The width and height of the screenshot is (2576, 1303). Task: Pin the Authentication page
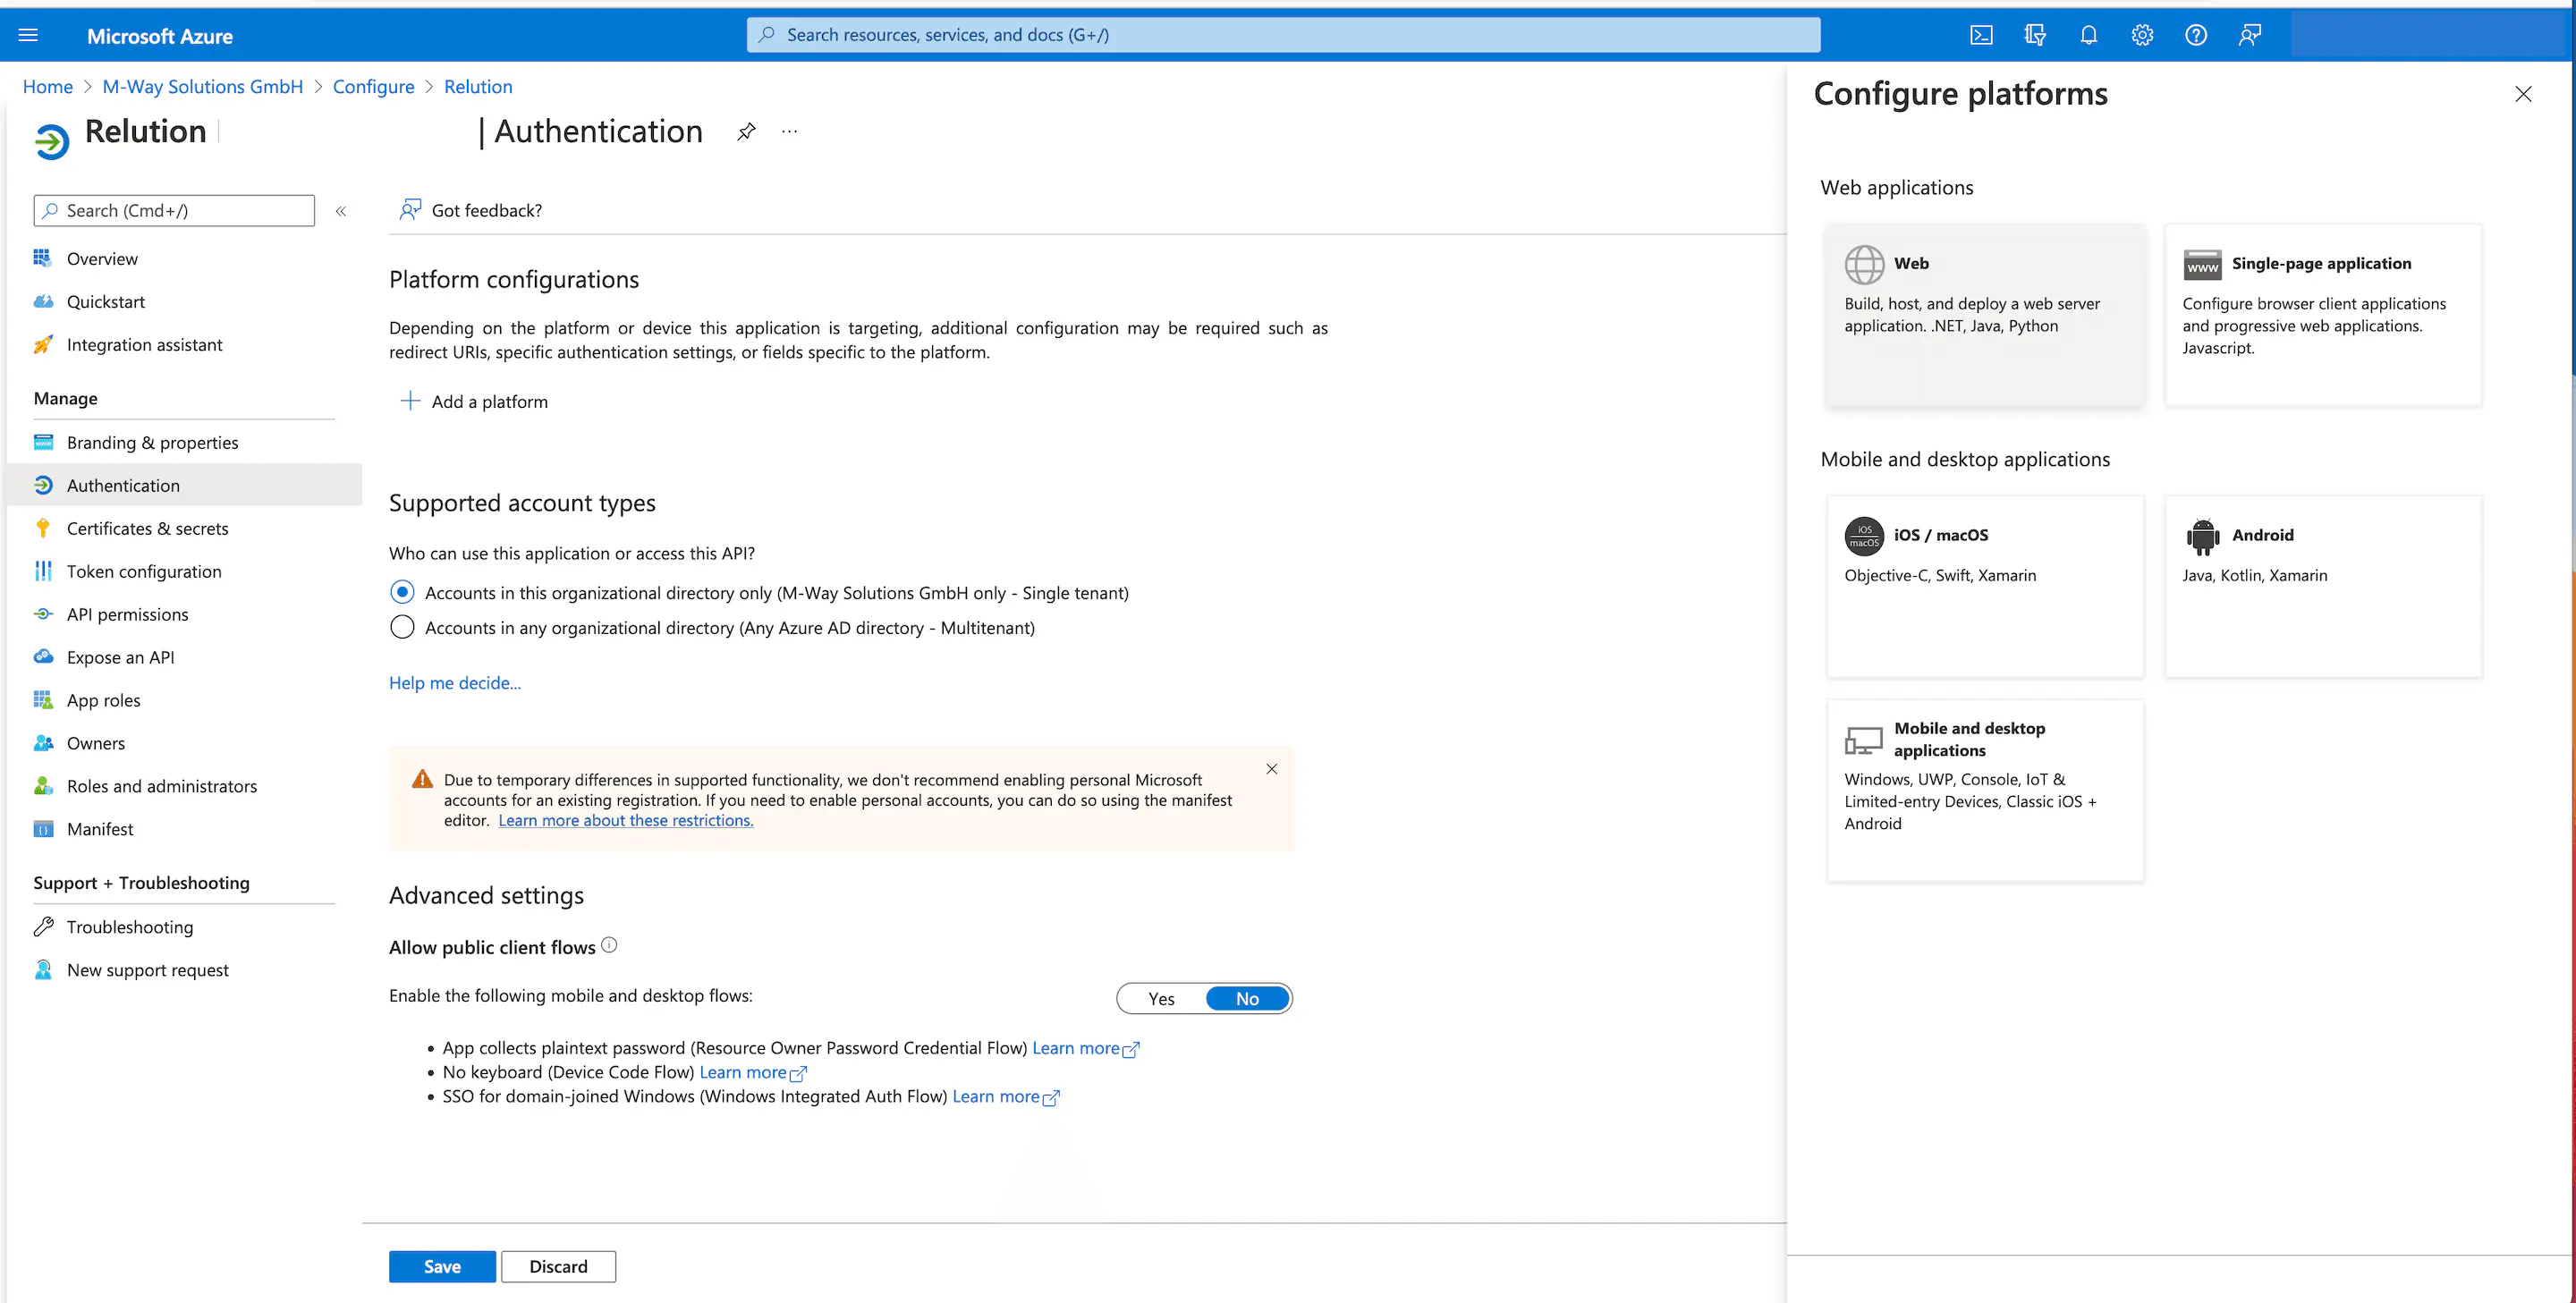point(746,132)
